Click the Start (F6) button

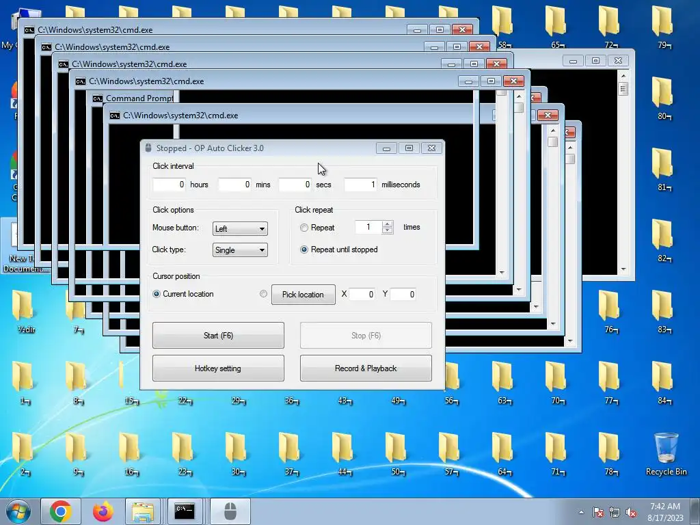point(218,335)
